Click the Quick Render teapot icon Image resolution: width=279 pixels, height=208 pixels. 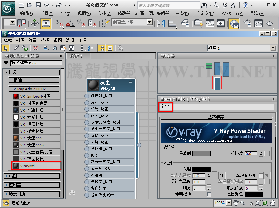coord(269,23)
